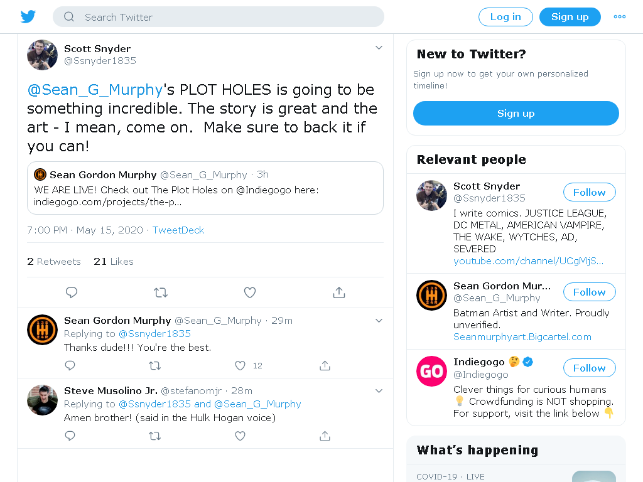Follow Indiegogo in Relevant people
Viewport: 643px width, 482px height.
pyautogui.click(x=589, y=368)
